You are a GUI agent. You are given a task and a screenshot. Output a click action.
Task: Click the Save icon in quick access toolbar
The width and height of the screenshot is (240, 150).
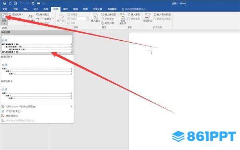[5, 3]
